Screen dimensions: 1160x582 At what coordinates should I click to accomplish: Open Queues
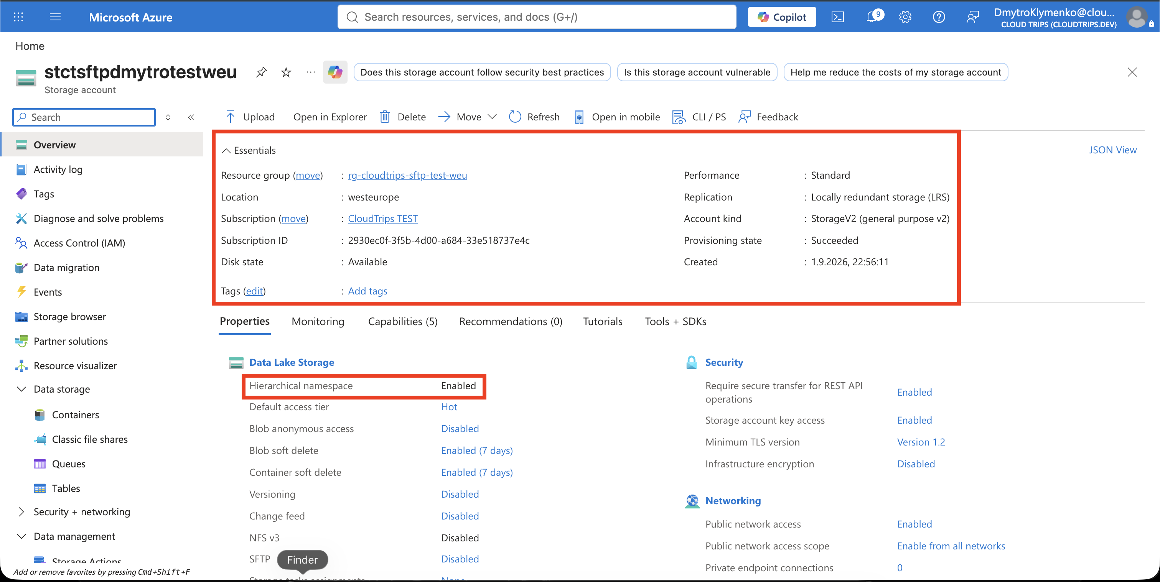coord(68,464)
